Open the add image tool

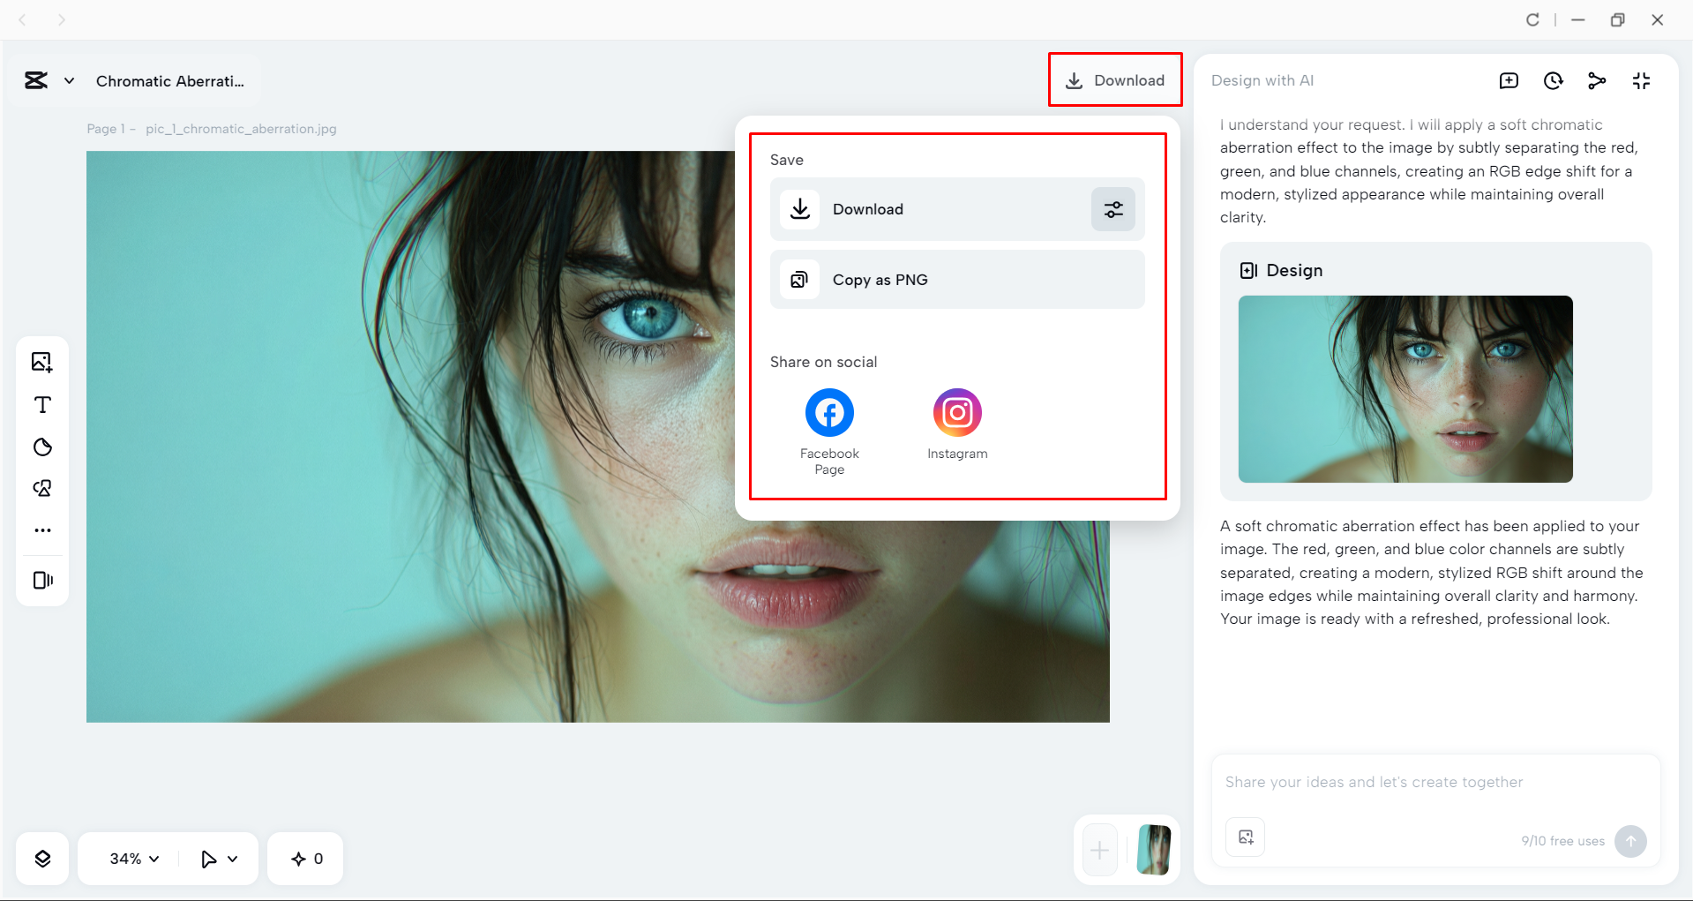[x=42, y=362]
